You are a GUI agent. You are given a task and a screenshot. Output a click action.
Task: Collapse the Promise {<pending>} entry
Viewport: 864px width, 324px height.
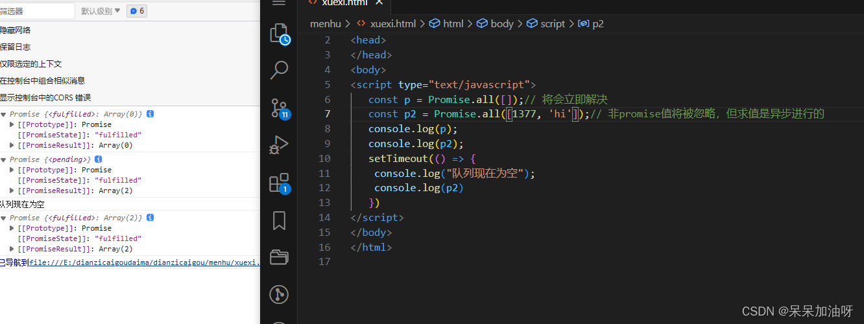3,159
